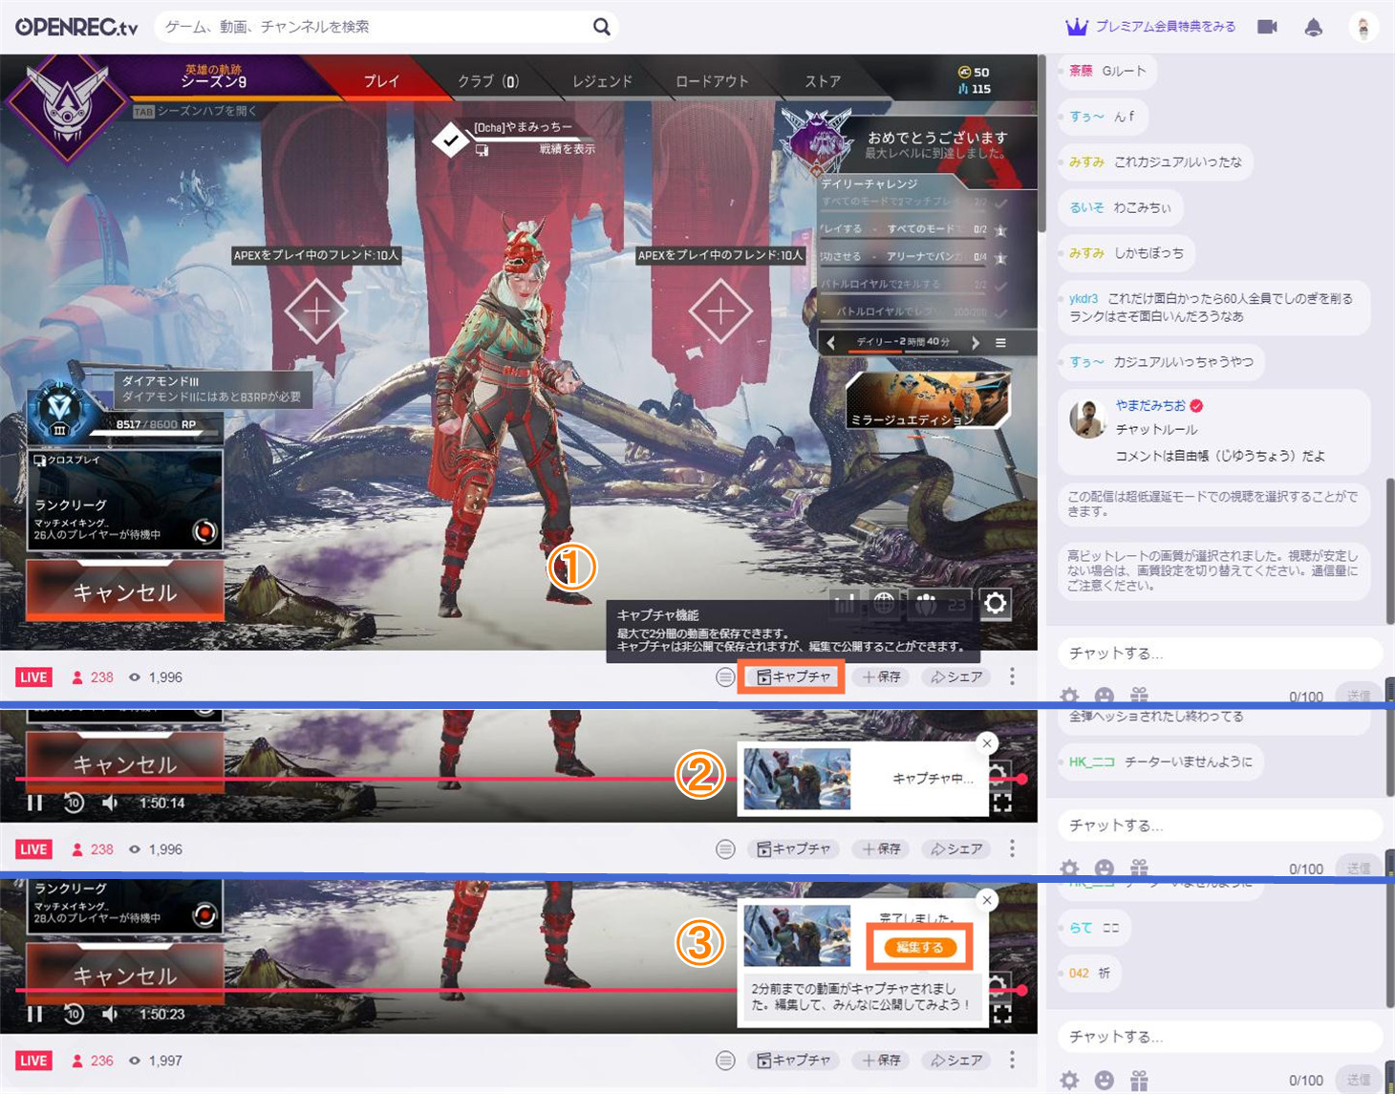Click the OPENREC.tv logo
Image resolution: width=1395 pixels, height=1094 pixels.
tap(76, 27)
